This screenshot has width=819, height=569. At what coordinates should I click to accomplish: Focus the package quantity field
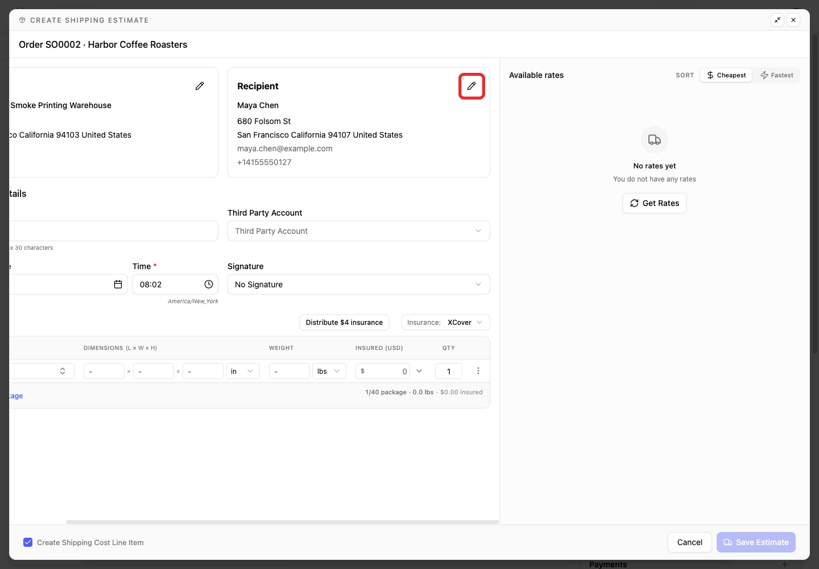449,371
